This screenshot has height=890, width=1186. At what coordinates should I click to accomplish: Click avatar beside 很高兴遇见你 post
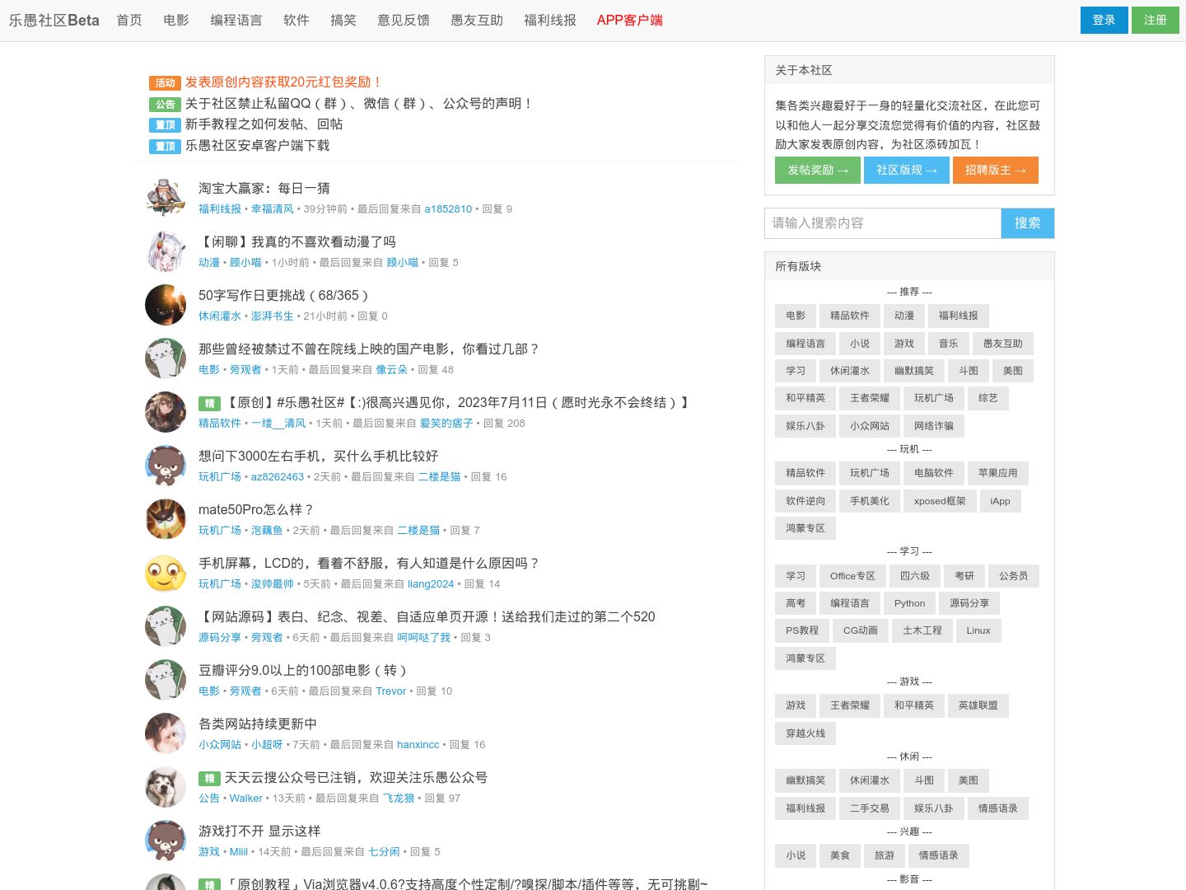tap(166, 412)
